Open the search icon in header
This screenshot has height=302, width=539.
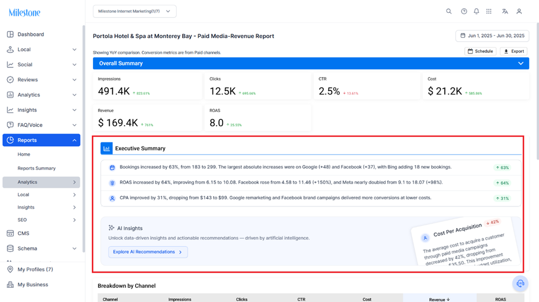[449, 11]
